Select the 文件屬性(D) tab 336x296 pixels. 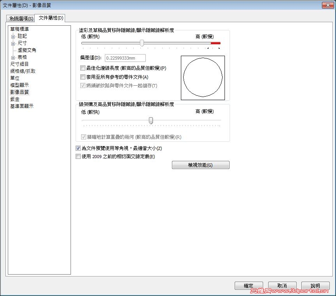51,18
